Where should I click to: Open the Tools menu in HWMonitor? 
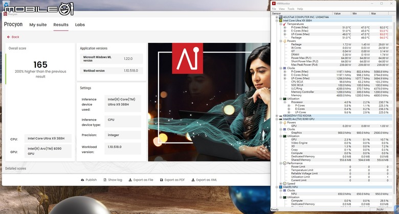pos(291,9)
